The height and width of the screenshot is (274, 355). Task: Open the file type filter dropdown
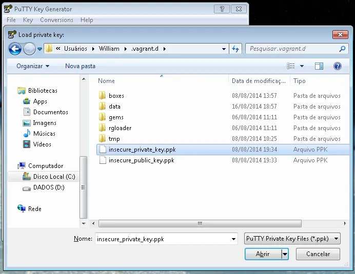pyautogui.click(x=292, y=239)
